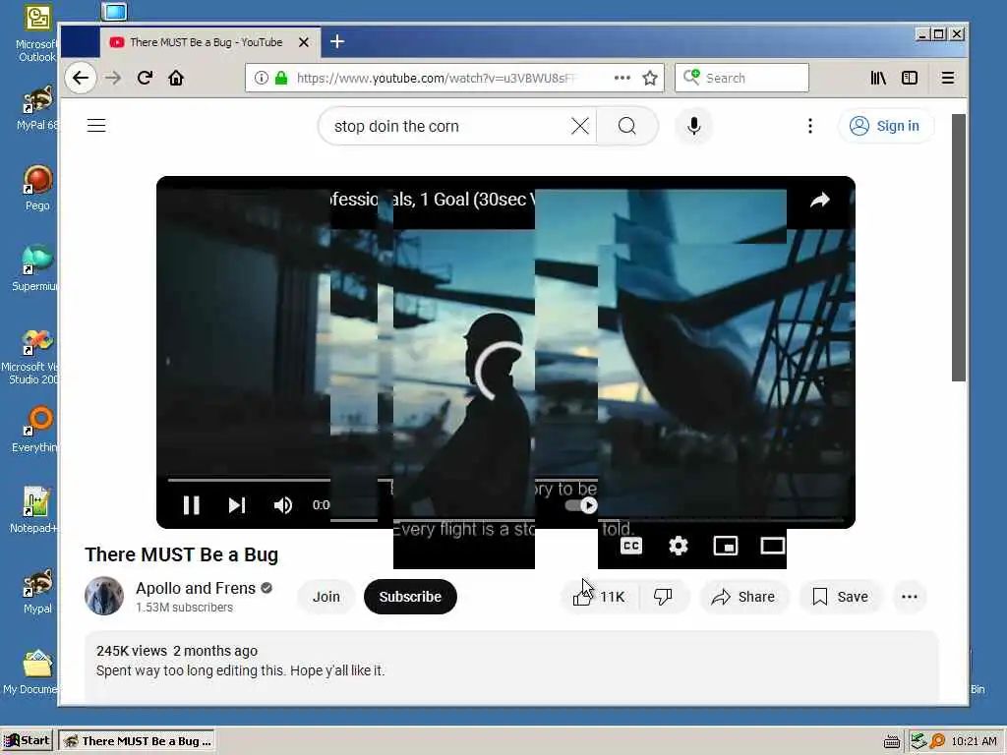Viewport: 1007px width, 755px height.
Task: Open the Pego desktop shortcut
Action: click(37, 188)
